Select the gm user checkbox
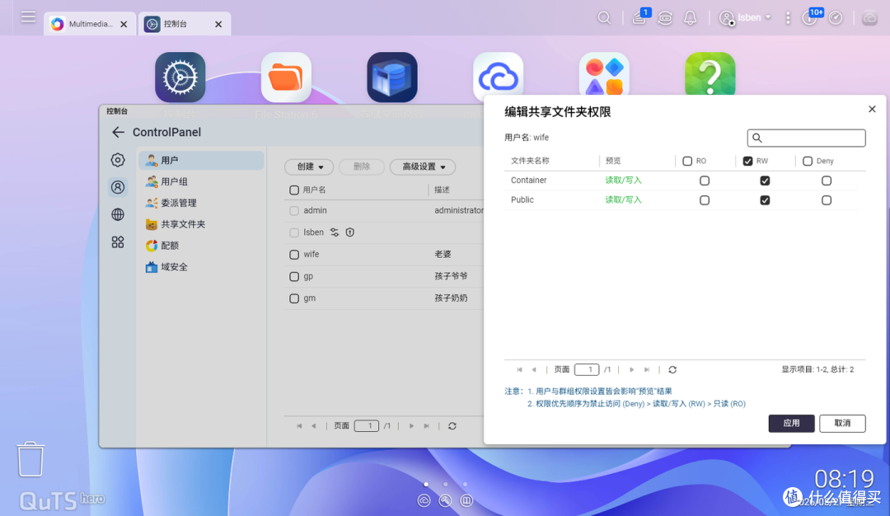This screenshot has height=516, width=890. 294,298
